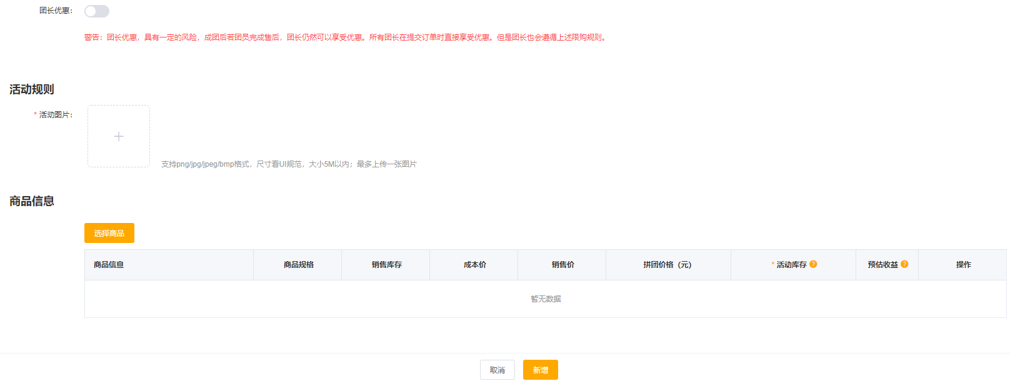Click the help icon beside 预估收益
This screenshot has width=1010, height=386.
(904, 264)
